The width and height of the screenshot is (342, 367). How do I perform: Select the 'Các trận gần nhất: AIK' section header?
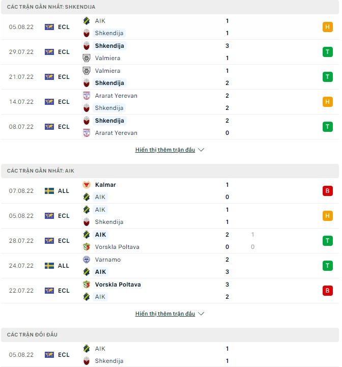pyautogui.click(x=41, y=171)
